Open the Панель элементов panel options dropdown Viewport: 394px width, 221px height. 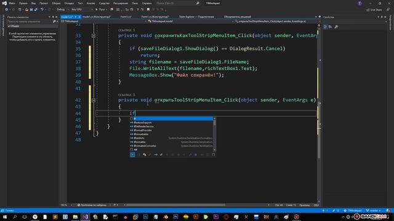[50, 17]
